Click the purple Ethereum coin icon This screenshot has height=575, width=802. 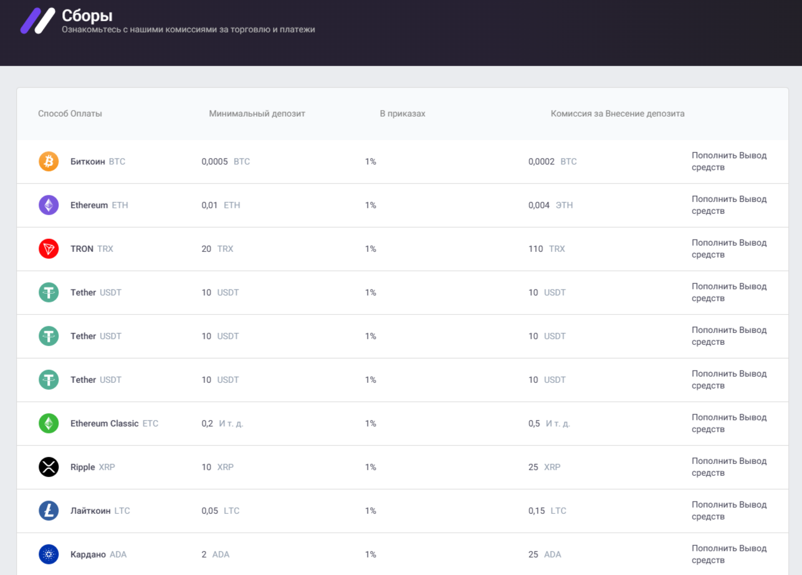(49, 205)
